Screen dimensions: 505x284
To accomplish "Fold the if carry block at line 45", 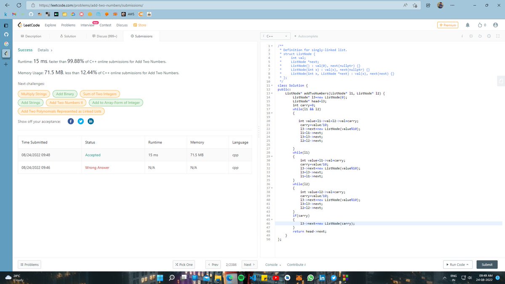I will (271, 220).
